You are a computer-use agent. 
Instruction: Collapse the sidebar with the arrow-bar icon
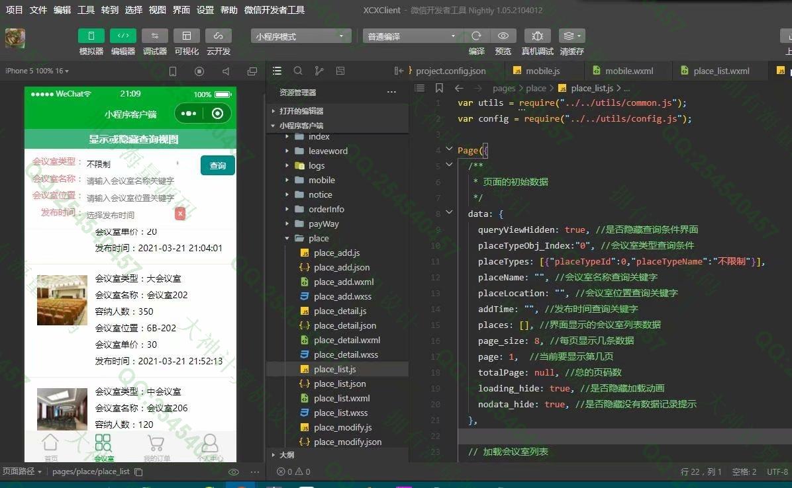tap(399, 71)
